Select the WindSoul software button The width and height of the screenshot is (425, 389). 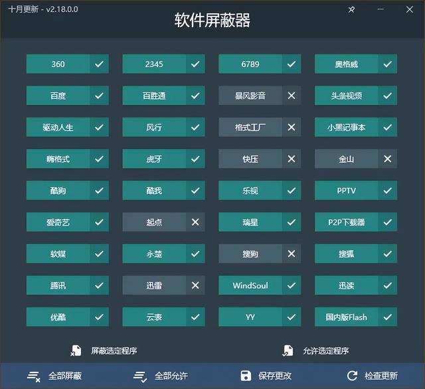[250, 285]
